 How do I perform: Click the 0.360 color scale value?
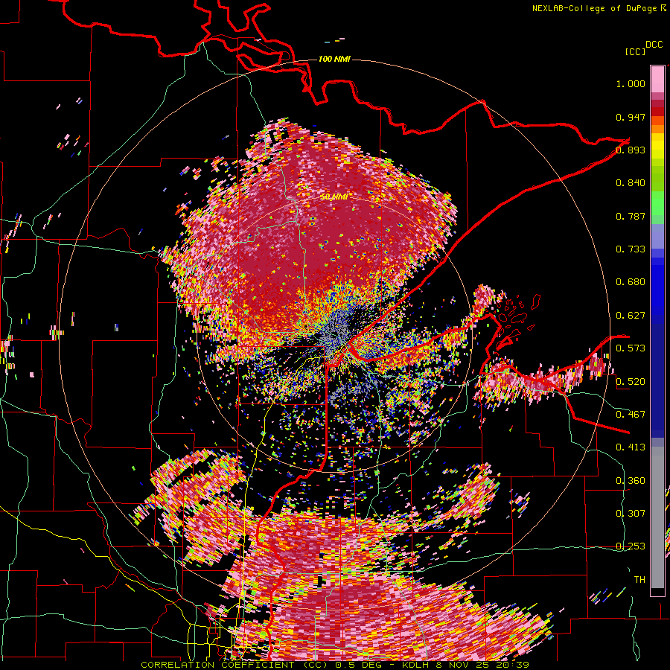(631, 481)
